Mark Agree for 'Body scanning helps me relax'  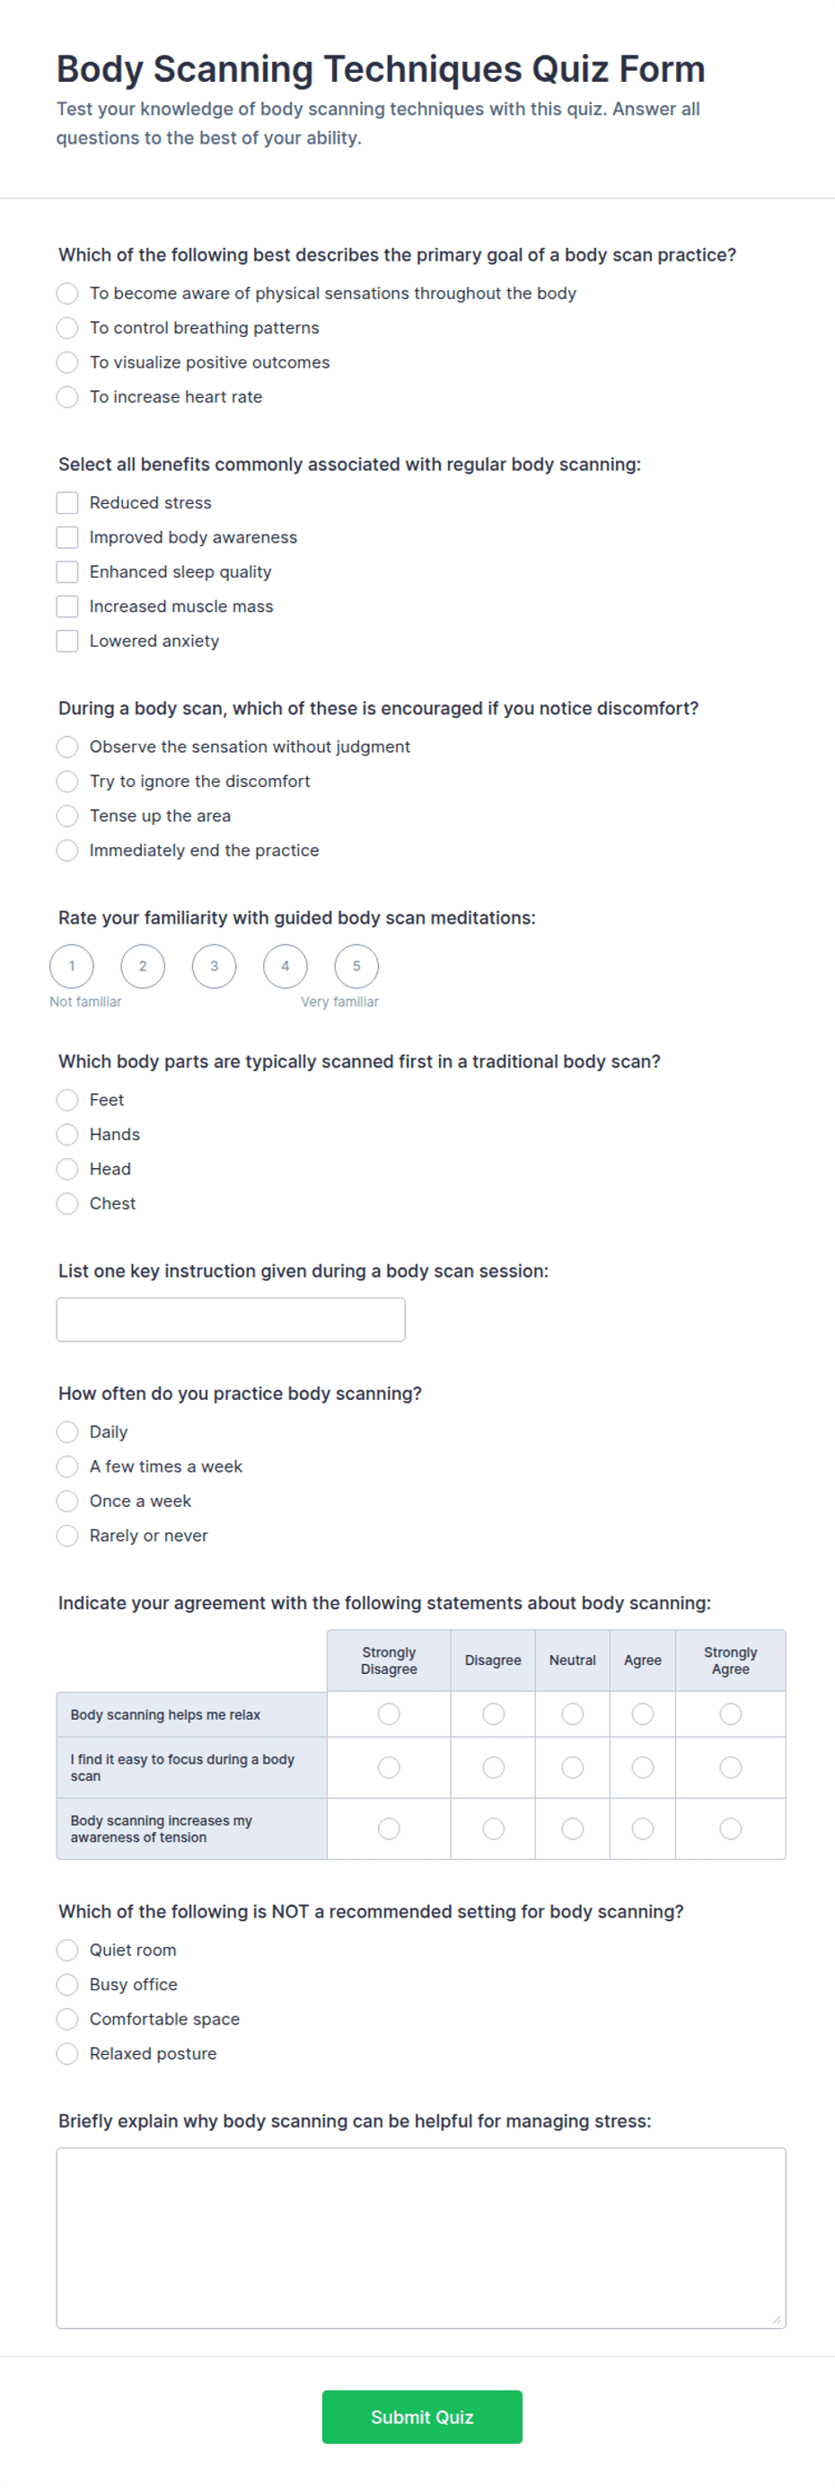point(643,1713)
